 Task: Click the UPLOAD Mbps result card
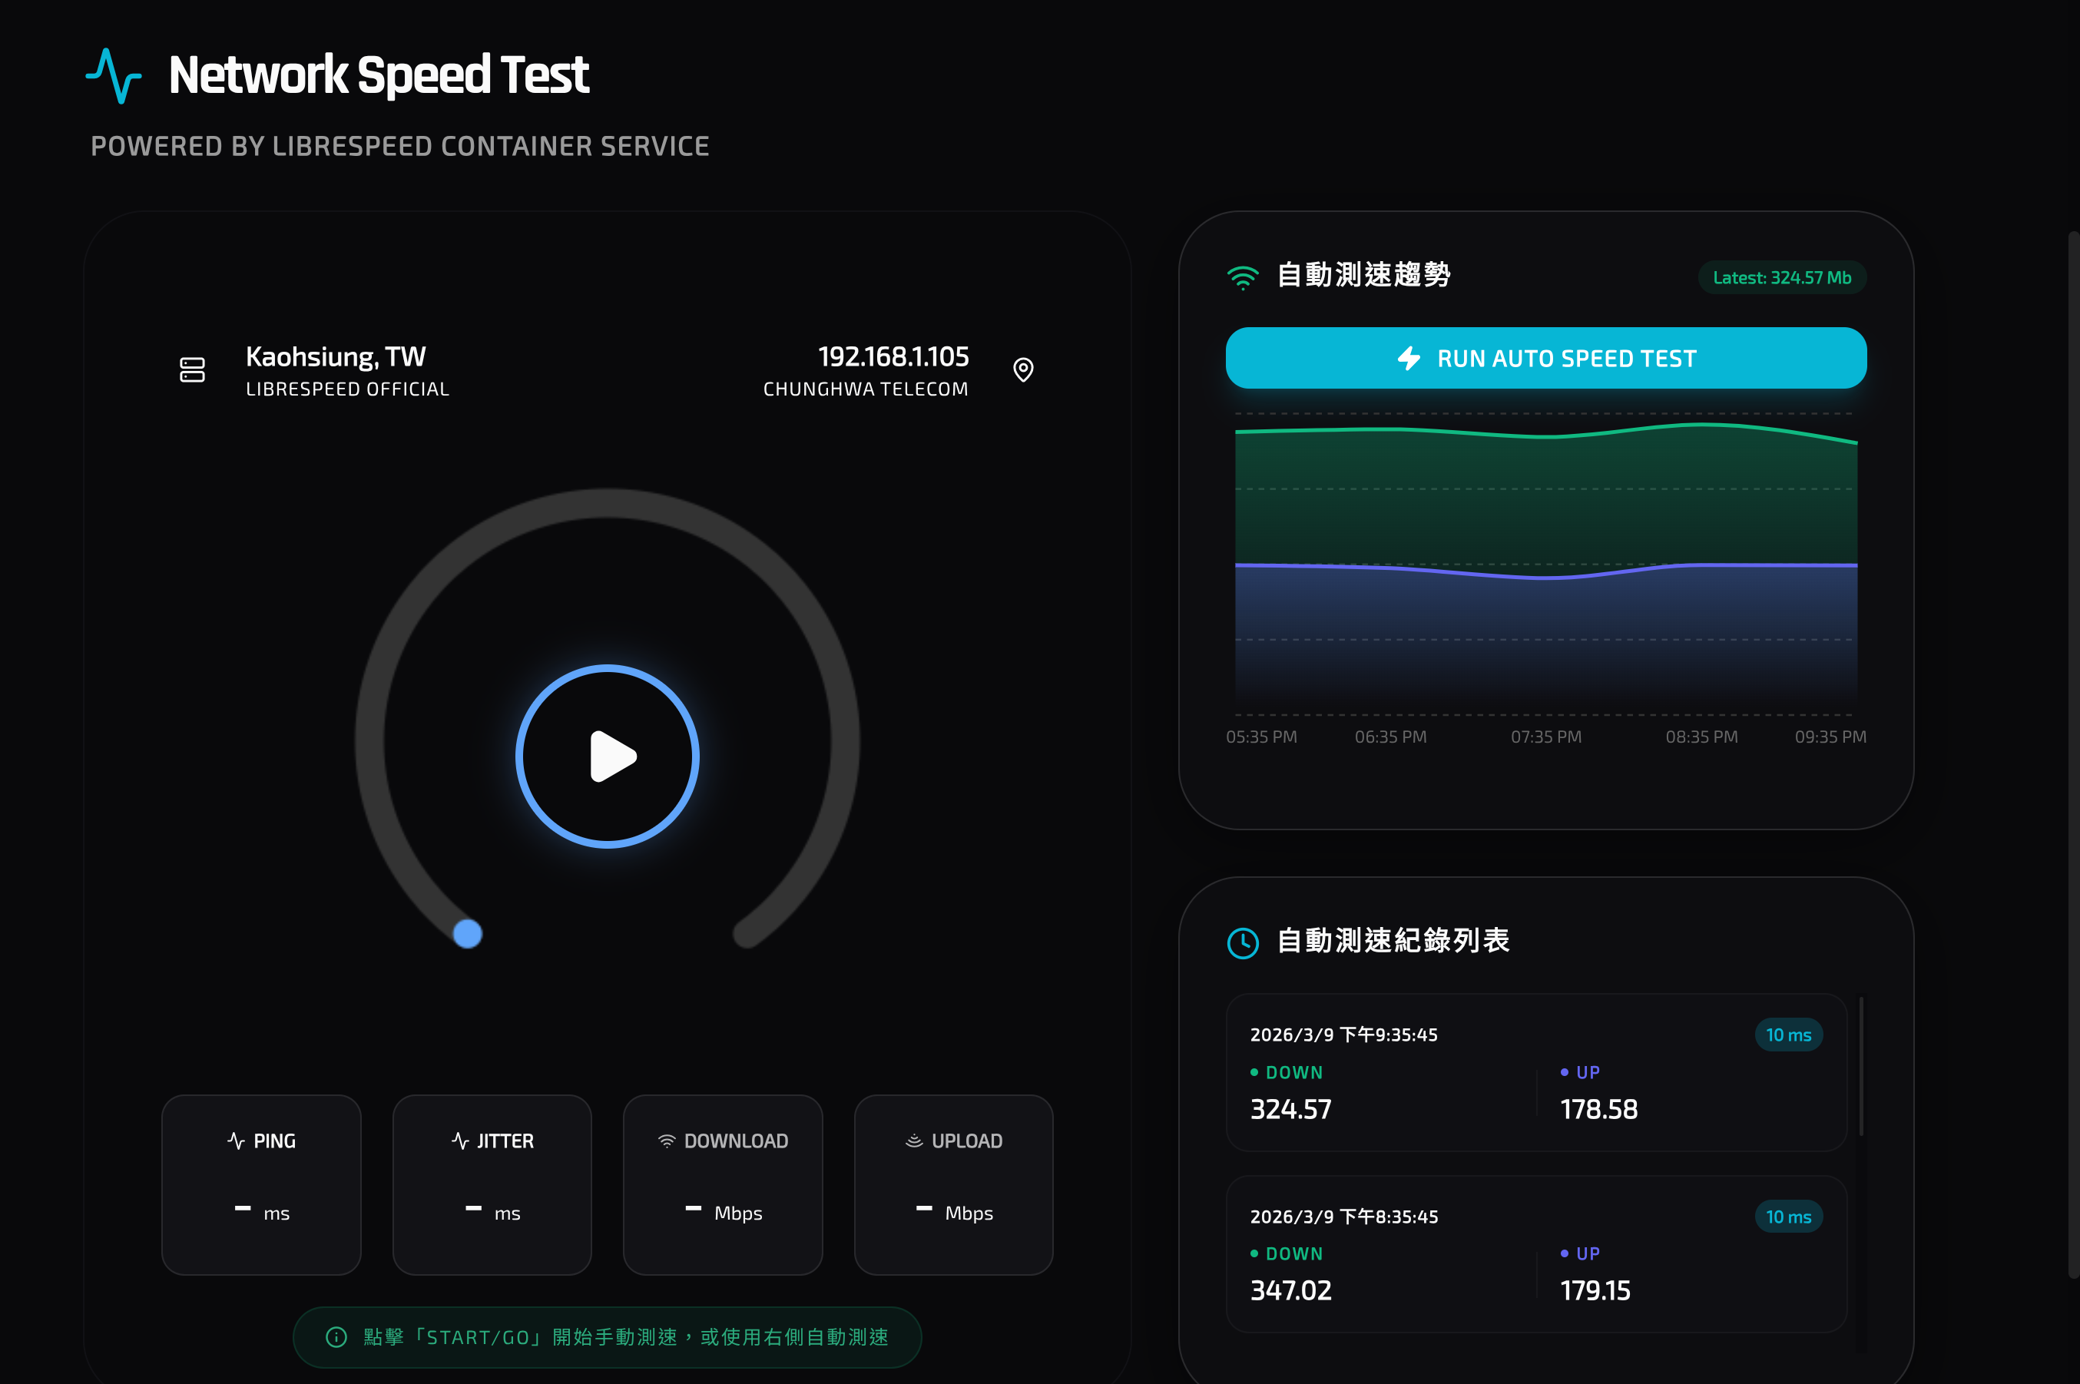953,1184
